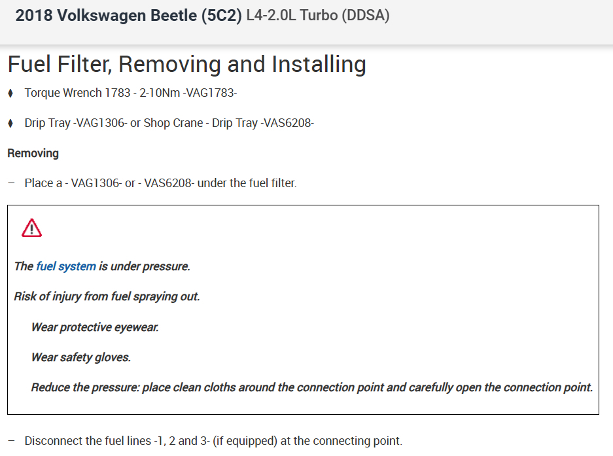Click the diamond bullet beside Drip Tray
The image size is (613, 456).
[x=10, y=123]
